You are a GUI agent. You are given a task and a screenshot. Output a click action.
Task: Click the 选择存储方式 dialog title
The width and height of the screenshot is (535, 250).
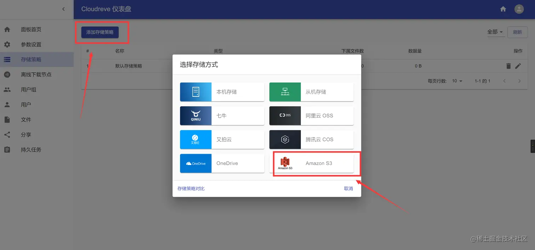pyautogui.click(x=199, y=65)
